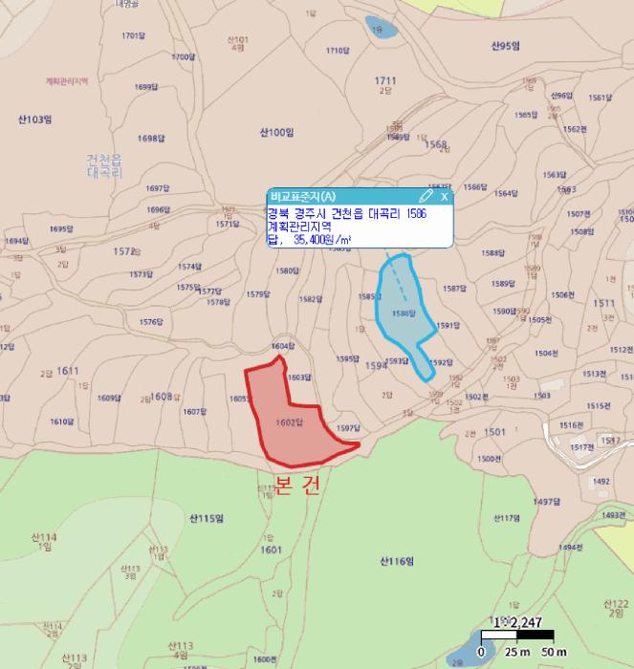Click parcel 1604답
This screenshot has width=634, height=669.
[x=283, y=346]
